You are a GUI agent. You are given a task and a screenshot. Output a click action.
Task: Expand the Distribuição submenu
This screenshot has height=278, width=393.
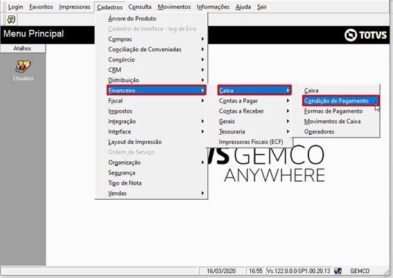[x=151, y=80]
